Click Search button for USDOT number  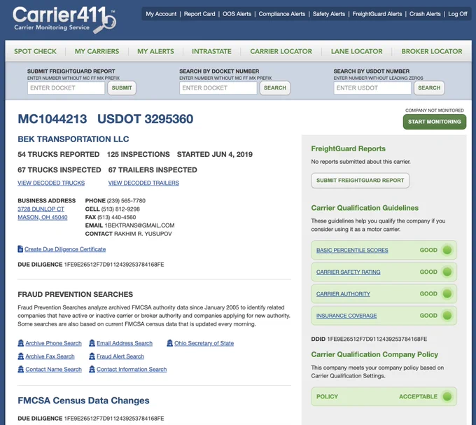pyautogui.click(x=429, y=88)
